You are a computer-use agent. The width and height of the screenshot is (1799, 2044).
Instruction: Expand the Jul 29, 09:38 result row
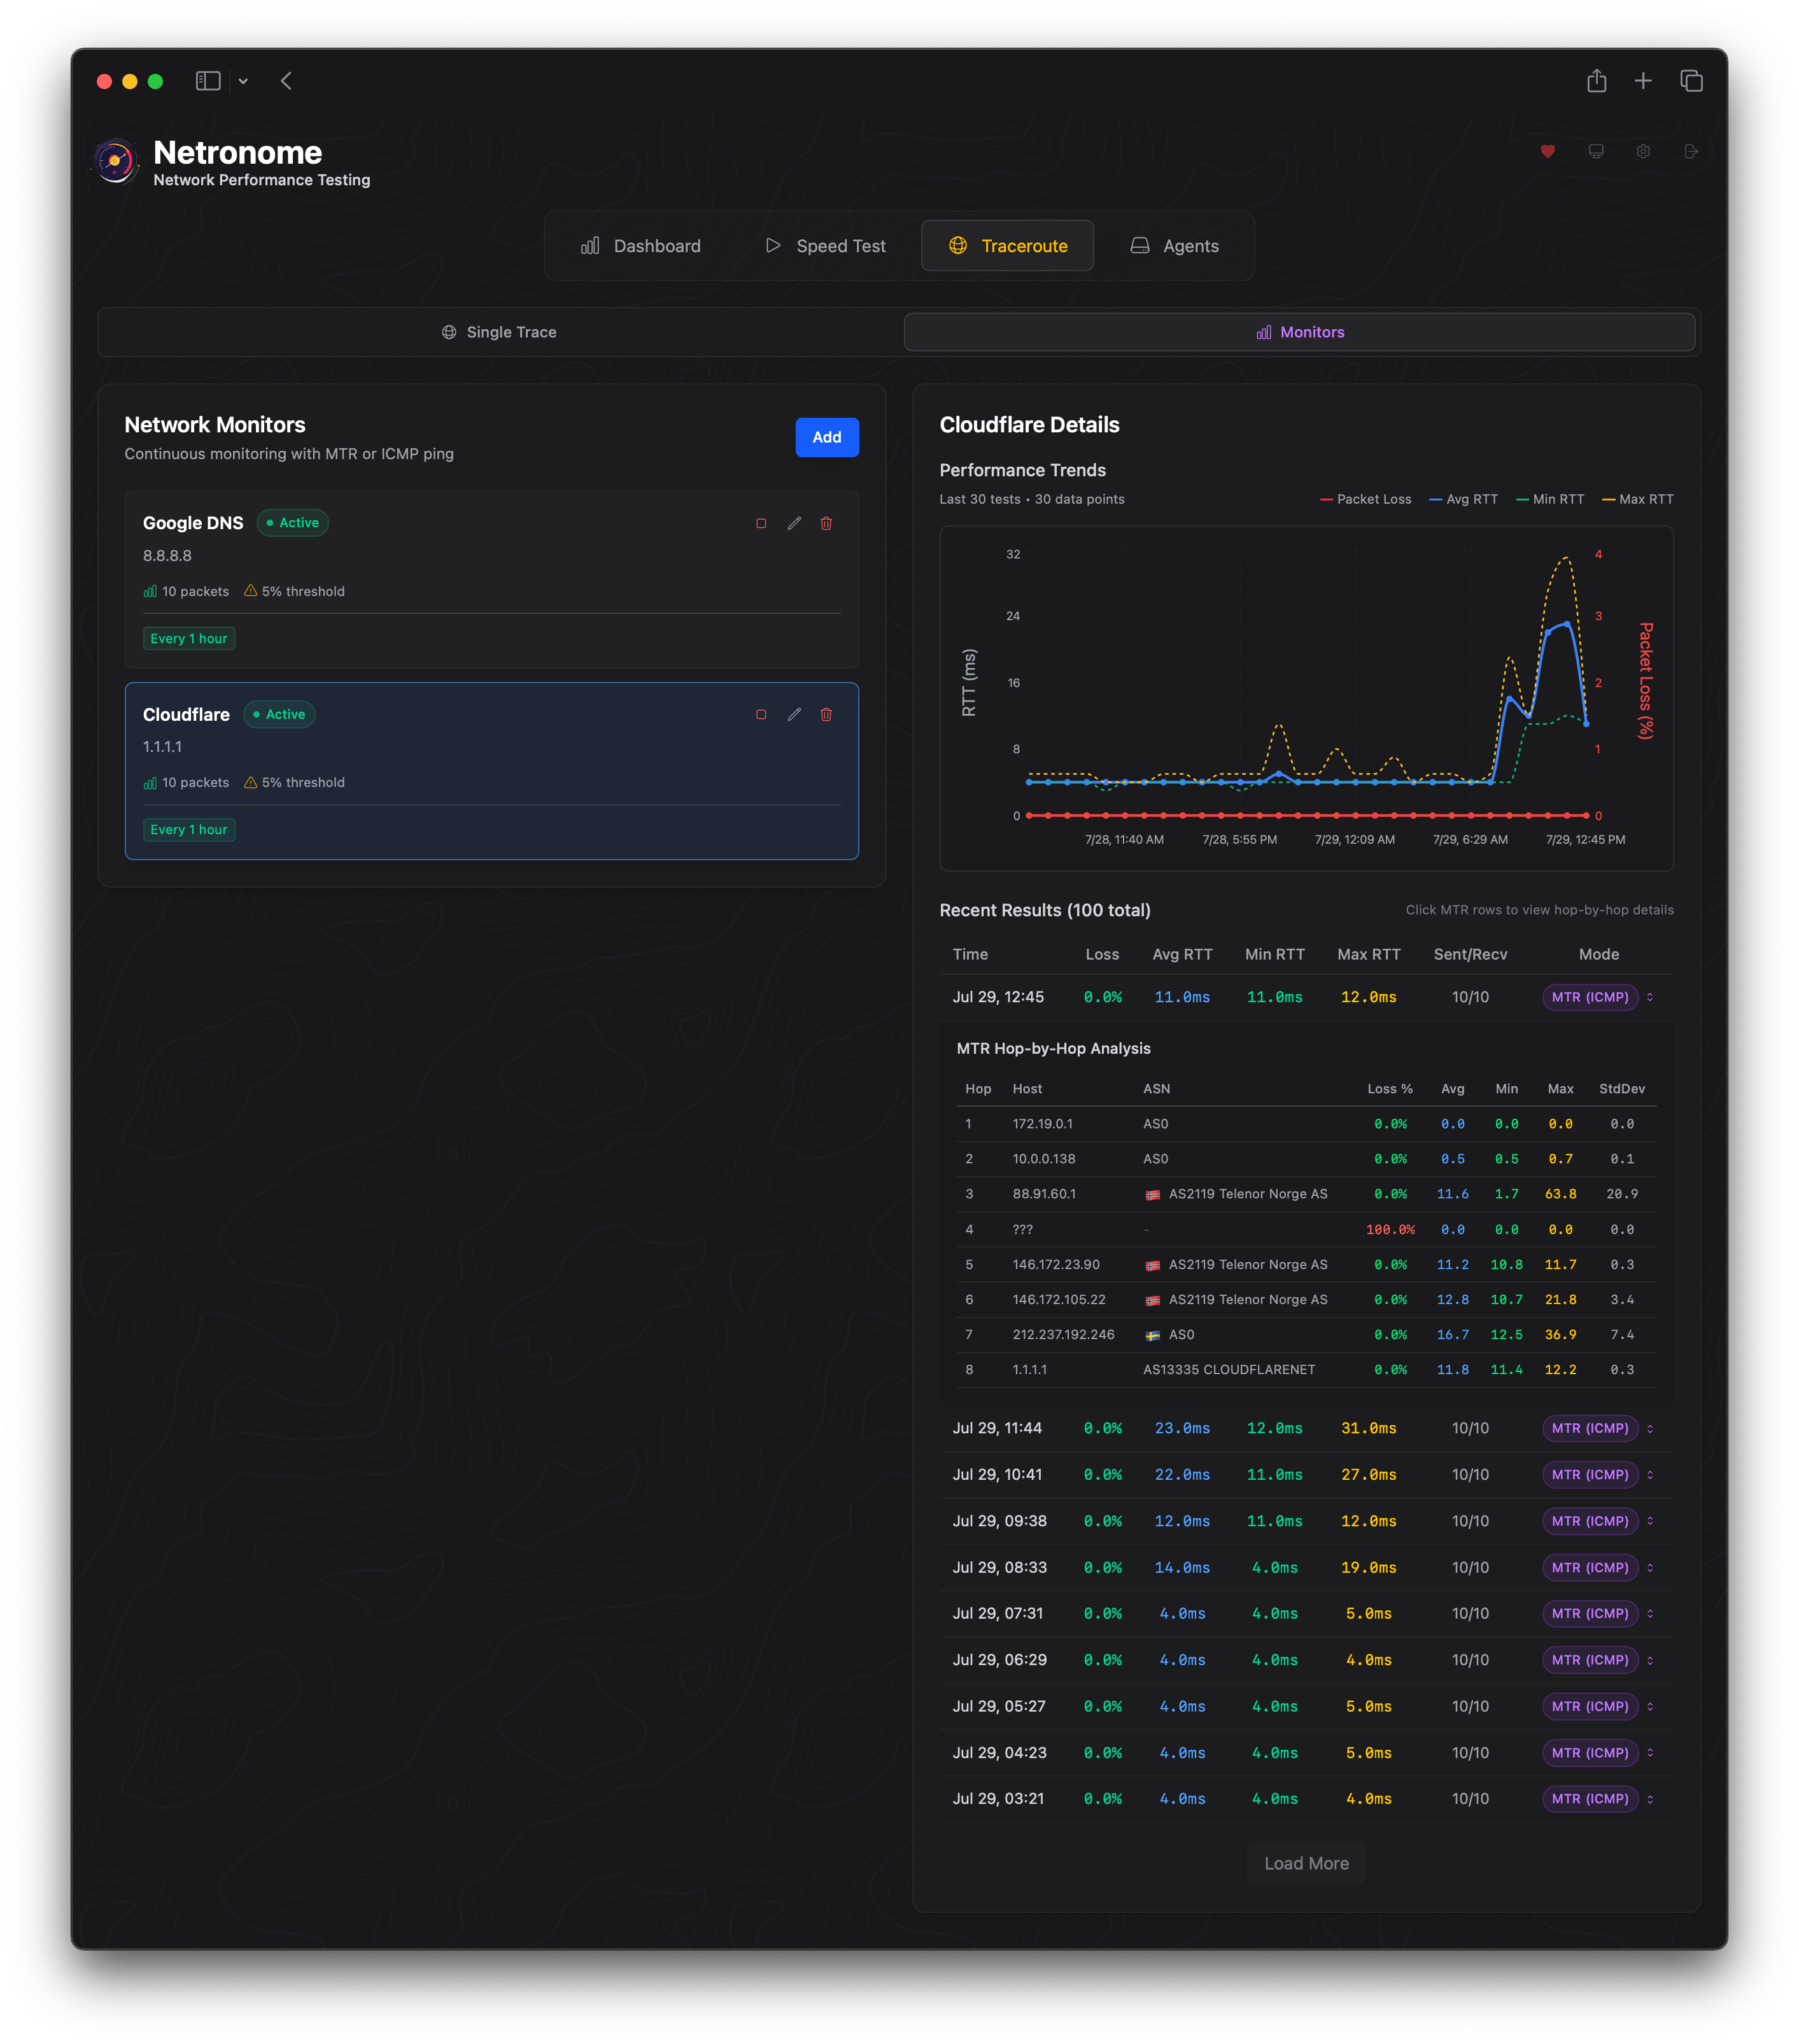point(1306,1521)
